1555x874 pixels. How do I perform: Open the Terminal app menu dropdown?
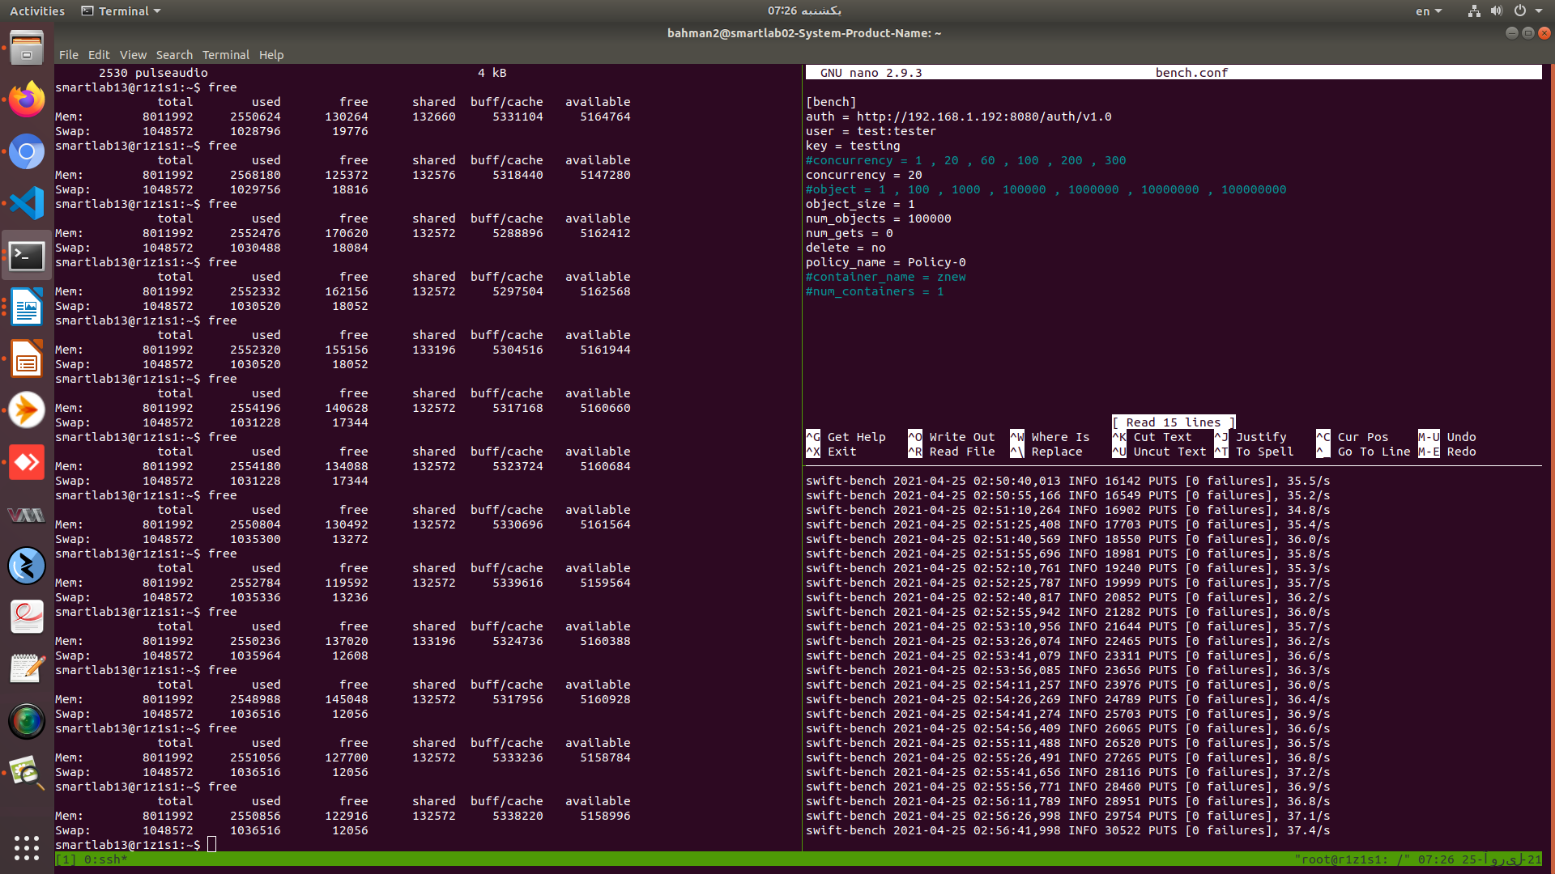tap(121, 11)
